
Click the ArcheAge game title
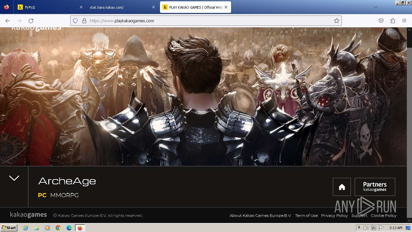click(67, 181)
